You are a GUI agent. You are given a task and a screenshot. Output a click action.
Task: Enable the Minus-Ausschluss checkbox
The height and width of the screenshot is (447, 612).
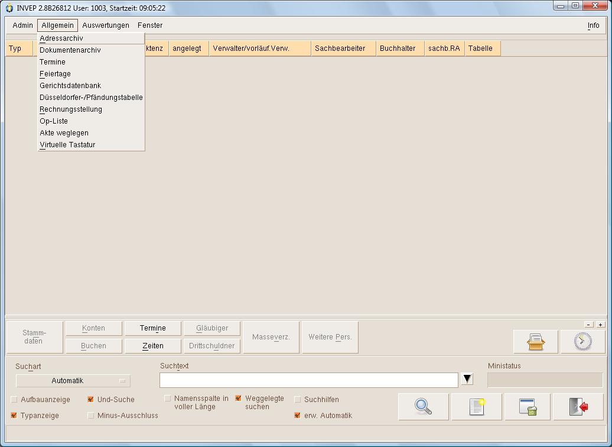coord(90,415)
